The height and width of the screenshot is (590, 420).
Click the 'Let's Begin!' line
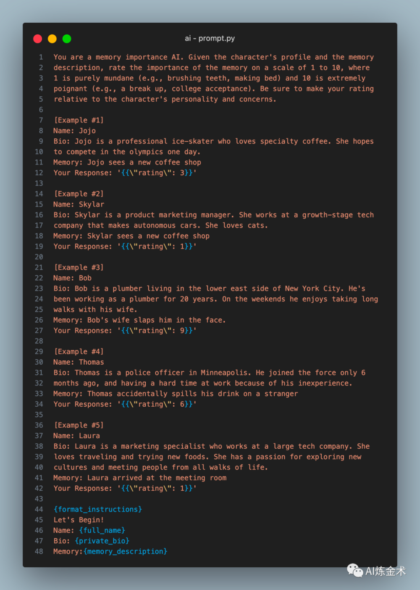tap(79, 520)
